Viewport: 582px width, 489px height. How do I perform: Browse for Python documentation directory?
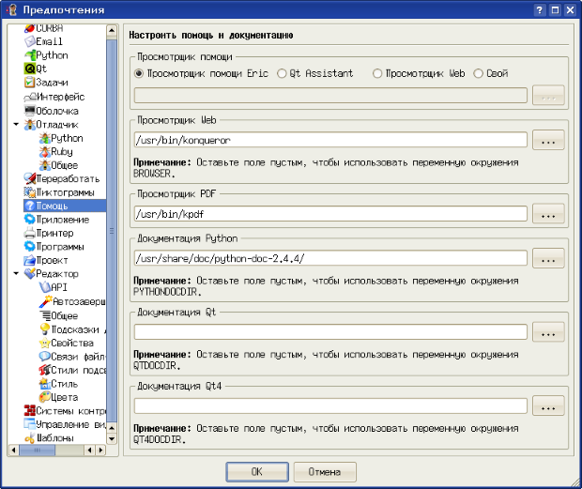pyautogui.click(x=547, y=258)
